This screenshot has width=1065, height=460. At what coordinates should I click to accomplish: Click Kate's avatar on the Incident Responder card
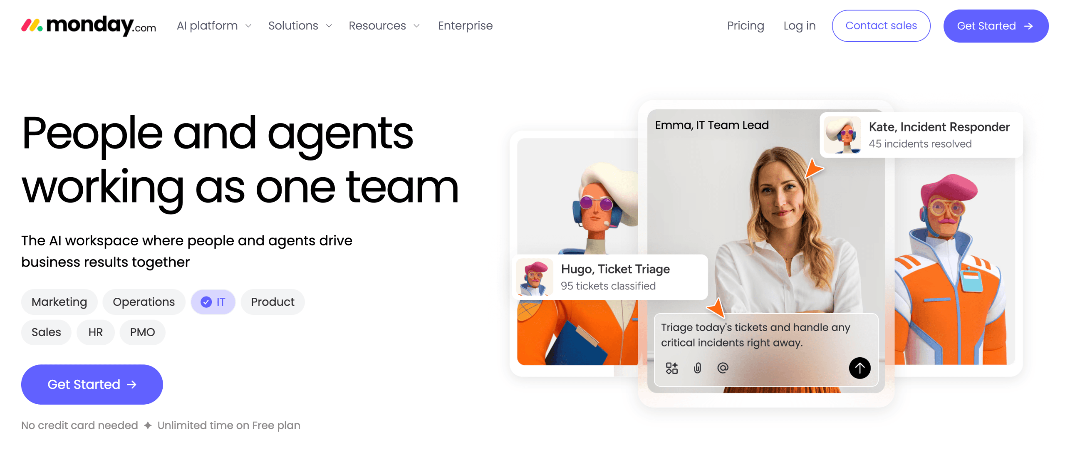click(842, 135)
